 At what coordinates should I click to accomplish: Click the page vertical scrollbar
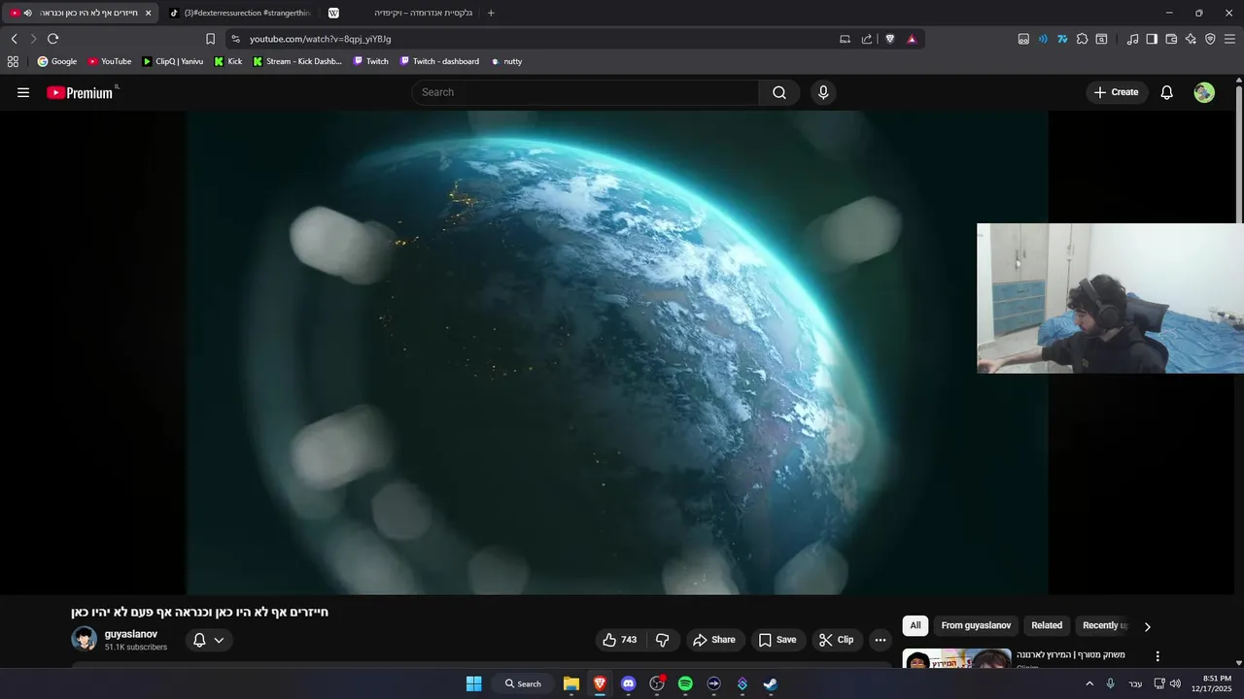pos(1239,155)
